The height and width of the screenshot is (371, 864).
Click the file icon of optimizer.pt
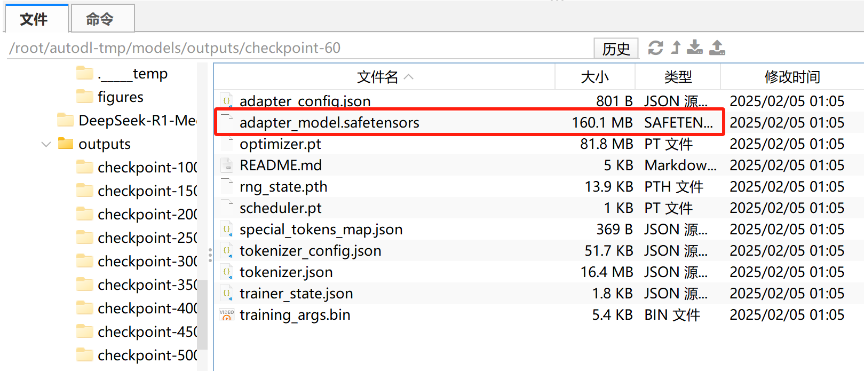(227, 144)
